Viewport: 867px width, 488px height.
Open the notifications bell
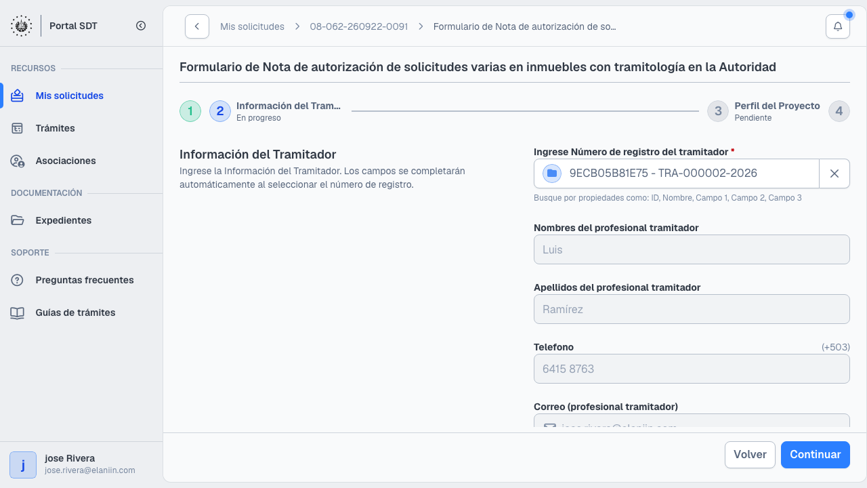coord(838,26)
